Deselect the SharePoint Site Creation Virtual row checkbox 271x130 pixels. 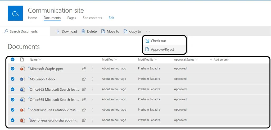tap(12, 110)
